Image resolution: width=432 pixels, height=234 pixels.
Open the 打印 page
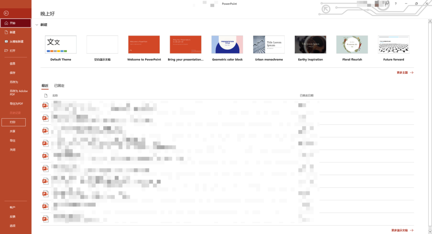click(x=14, y=122)
